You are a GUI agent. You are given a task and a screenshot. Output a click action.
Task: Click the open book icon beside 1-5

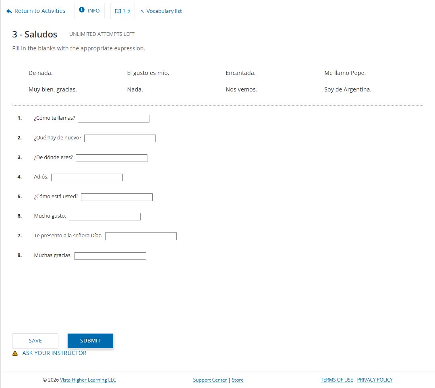click(118, 11)
